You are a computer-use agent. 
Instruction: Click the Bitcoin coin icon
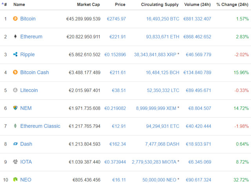15,18
